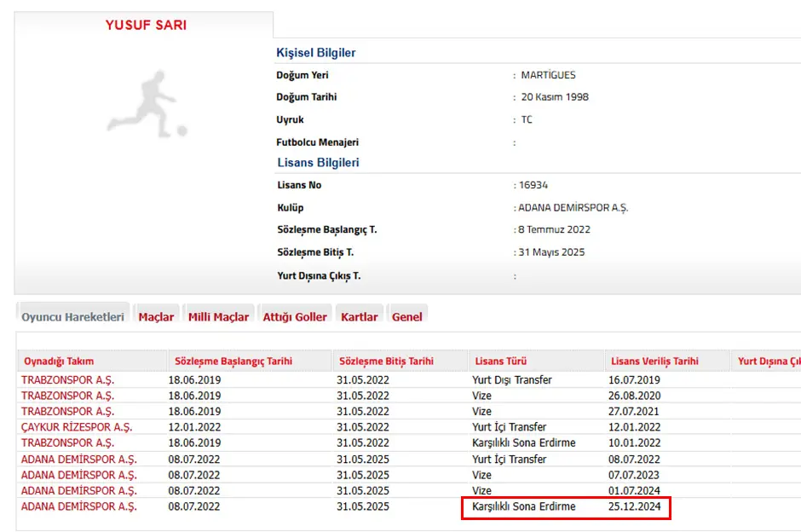Switch to the Maçlar tab

coord(156,316)
